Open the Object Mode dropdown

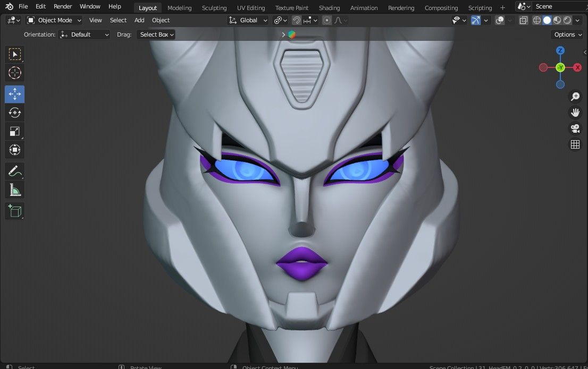coord(54,20)
